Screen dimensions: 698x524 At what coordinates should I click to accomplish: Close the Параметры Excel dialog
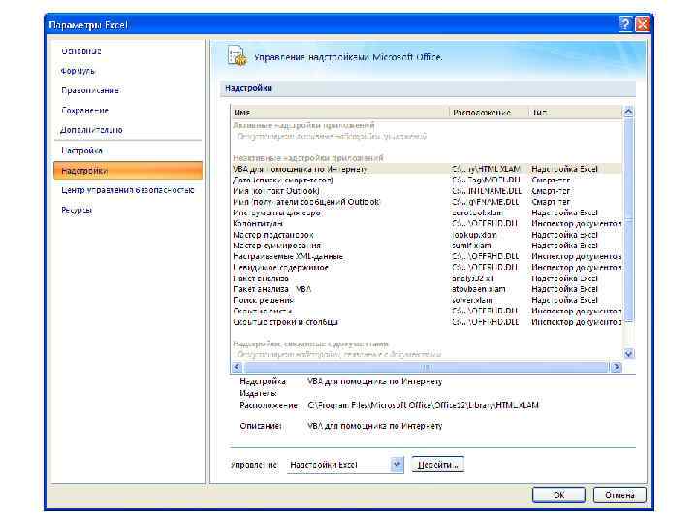642,24
